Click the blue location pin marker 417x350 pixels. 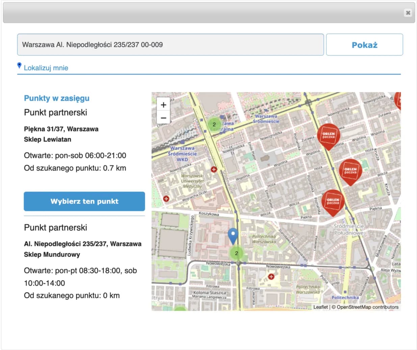[x=233, y=235]
